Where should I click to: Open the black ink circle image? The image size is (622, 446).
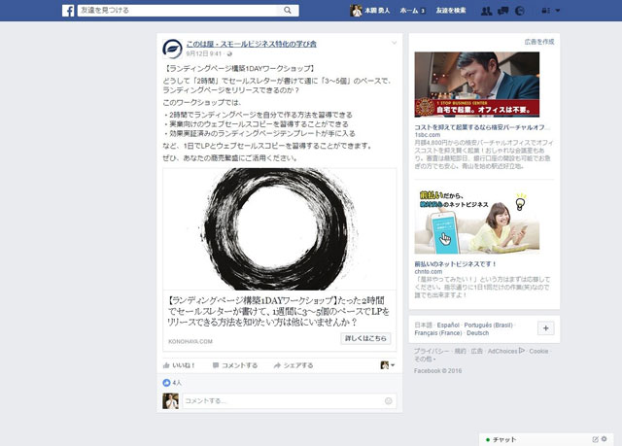[280, 228]
